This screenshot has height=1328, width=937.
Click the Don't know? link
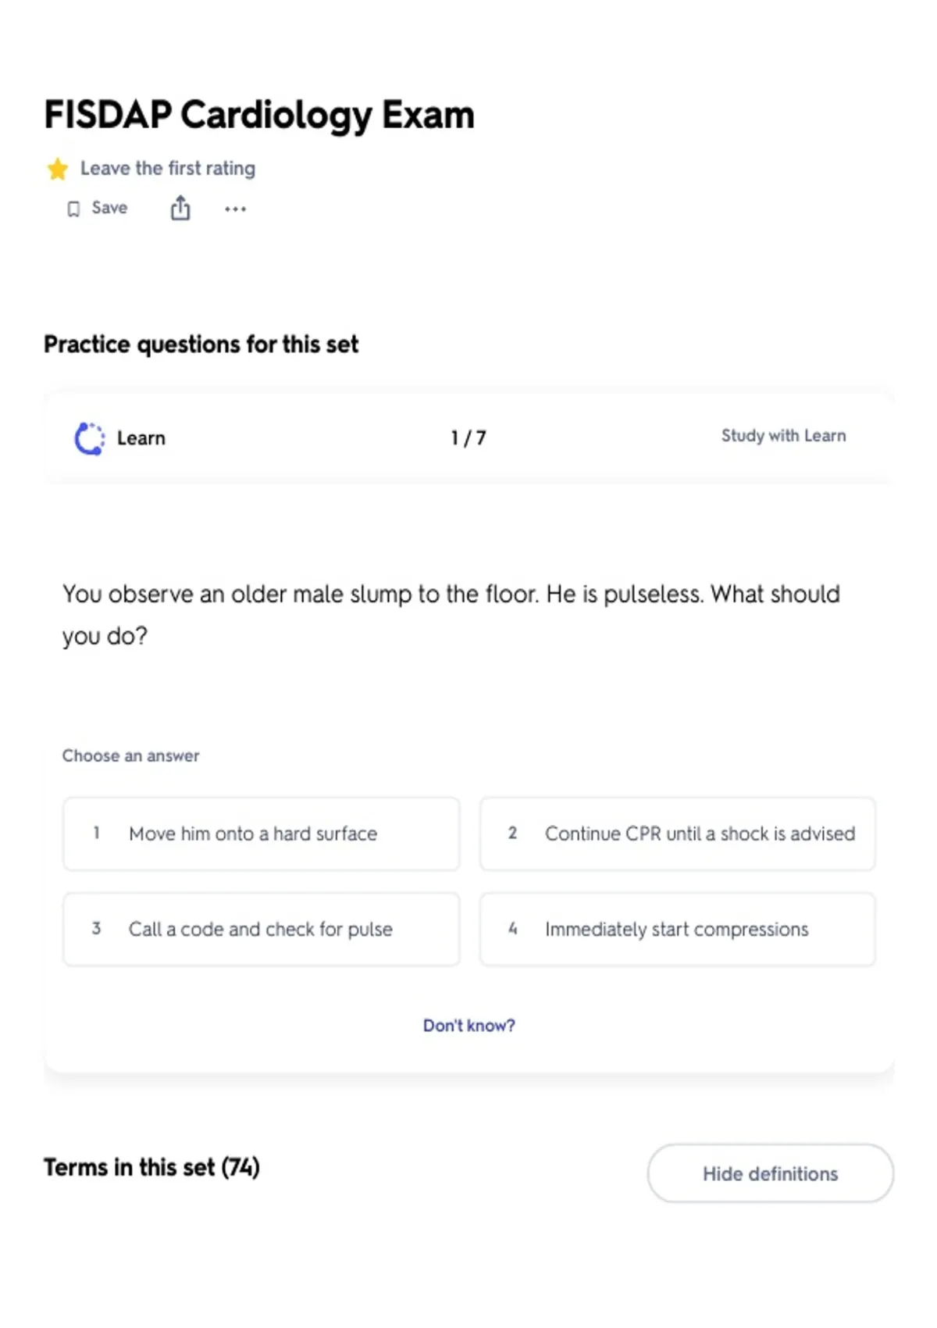click(x=468, y=1025)
